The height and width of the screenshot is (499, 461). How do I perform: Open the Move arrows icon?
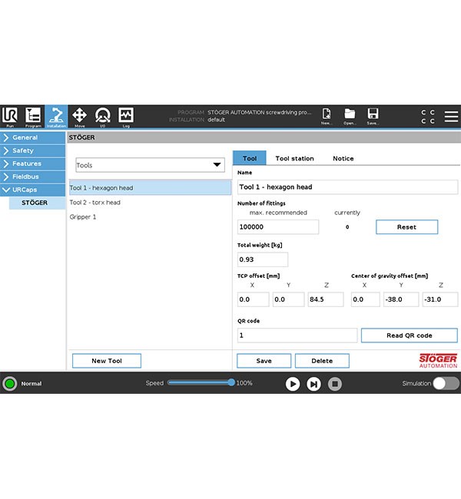click(79, 117)
